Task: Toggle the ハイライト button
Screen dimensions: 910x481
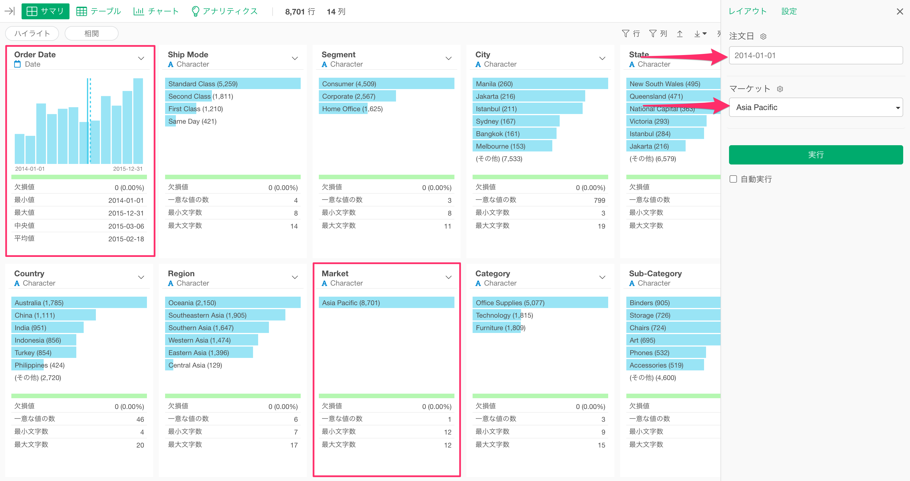Action: point(32,33)
